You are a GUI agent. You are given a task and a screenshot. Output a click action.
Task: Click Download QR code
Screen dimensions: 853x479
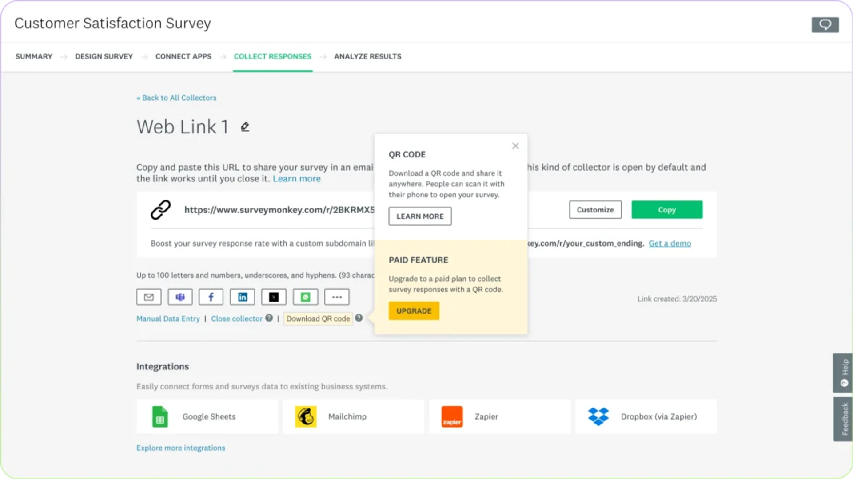pyautogui.click(x=318, y=318)
